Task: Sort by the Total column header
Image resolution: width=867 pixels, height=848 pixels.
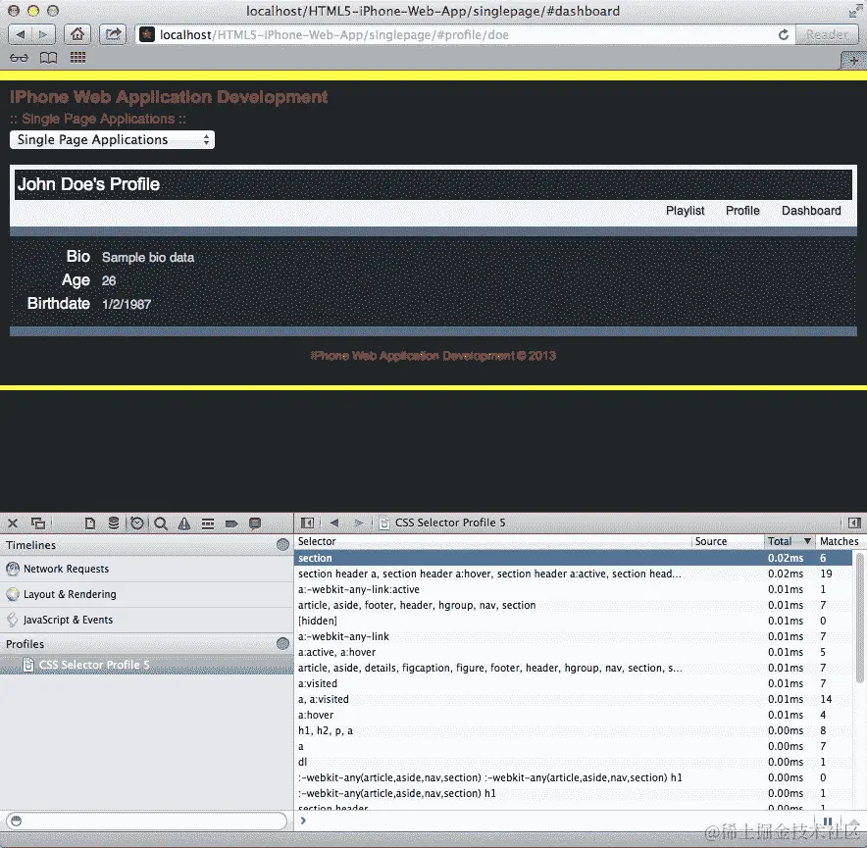Action: (790, 541)
